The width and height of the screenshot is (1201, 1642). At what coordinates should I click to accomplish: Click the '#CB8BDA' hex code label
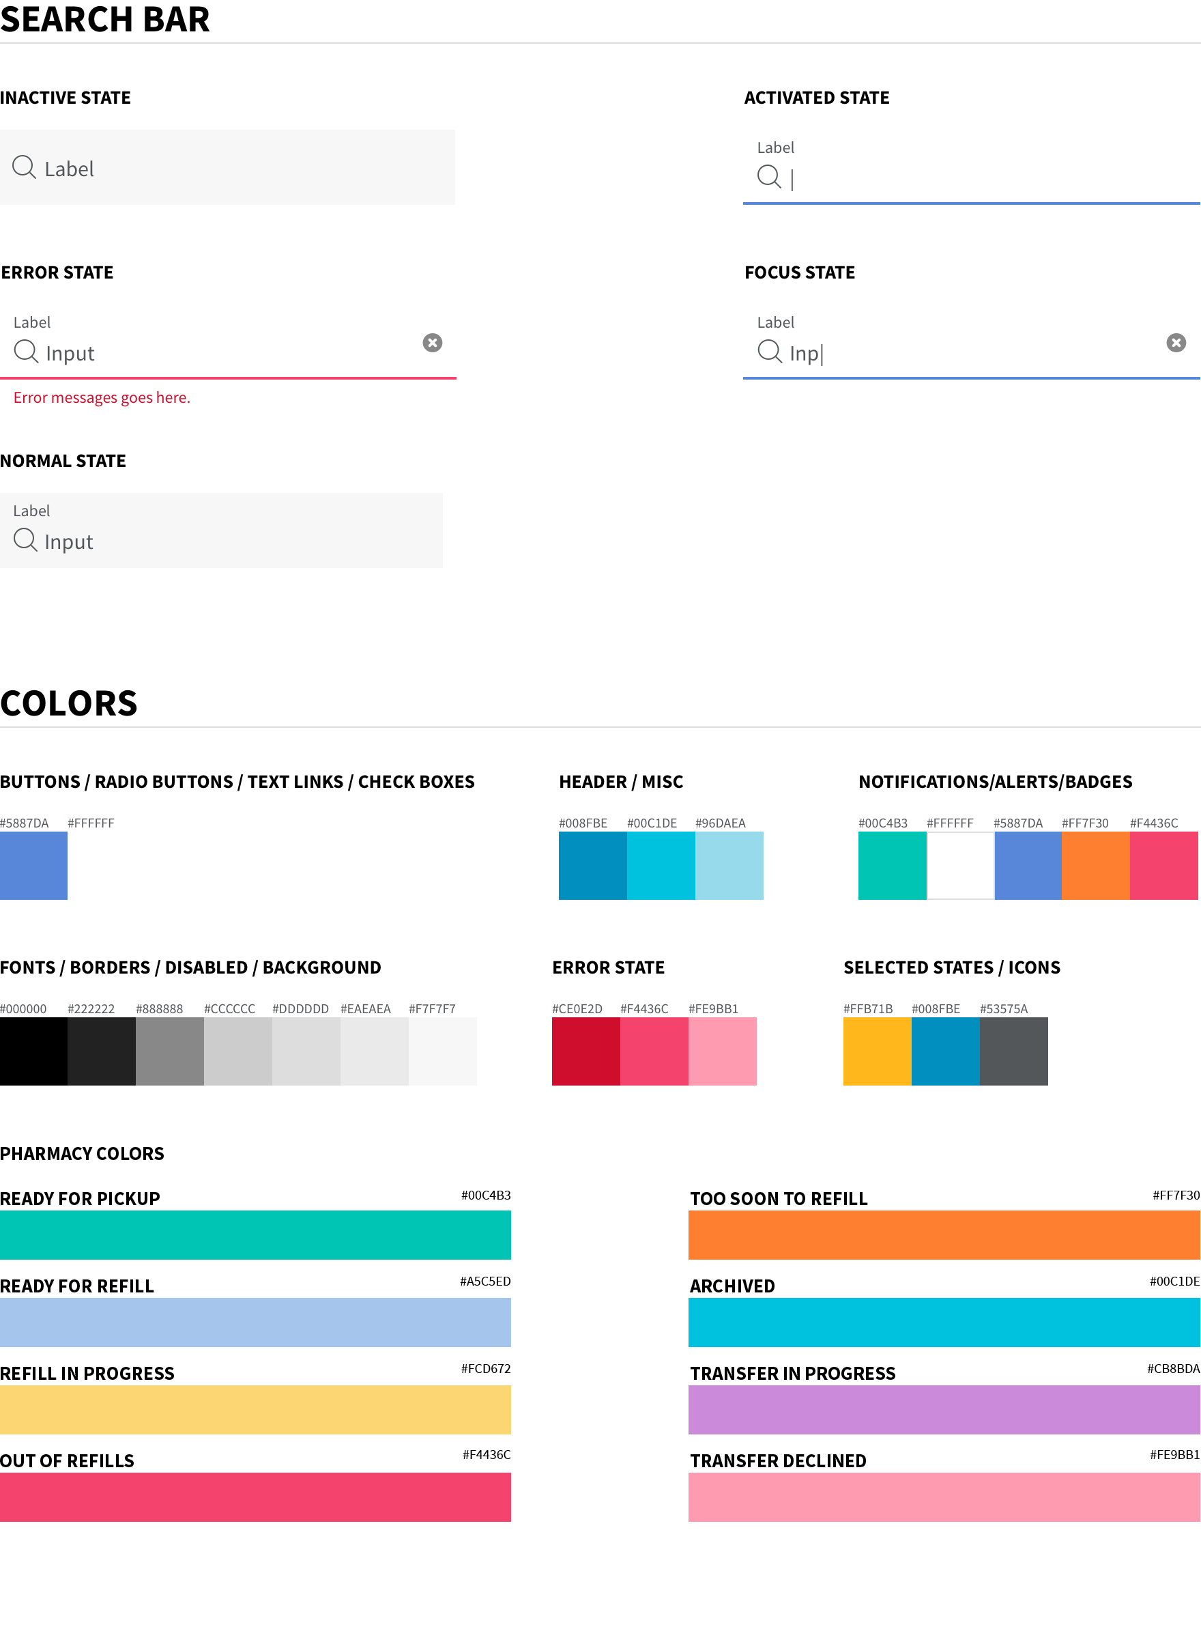pos(1174,1369)
